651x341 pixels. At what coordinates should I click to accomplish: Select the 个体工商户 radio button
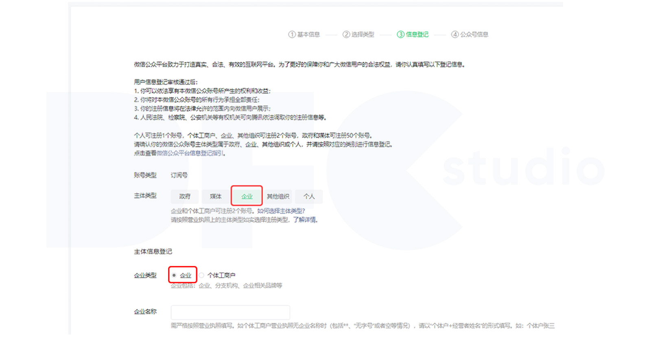pyautogui.click(x=201, y=275)
